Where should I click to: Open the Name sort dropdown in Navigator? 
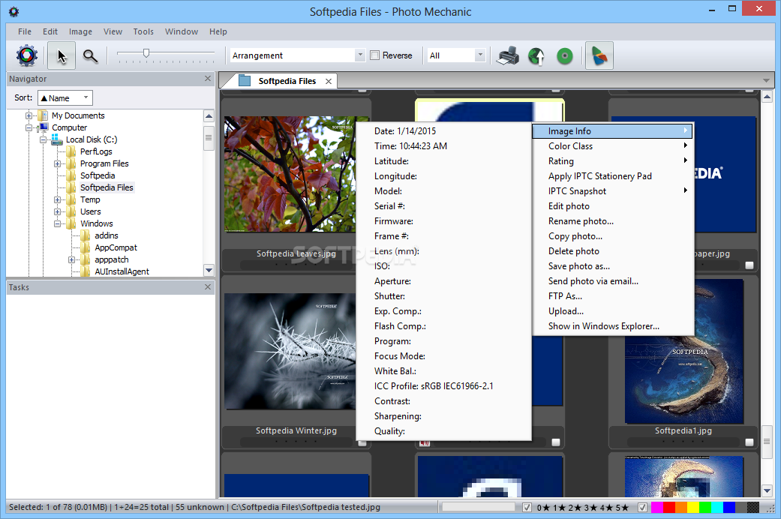point(65,98)
